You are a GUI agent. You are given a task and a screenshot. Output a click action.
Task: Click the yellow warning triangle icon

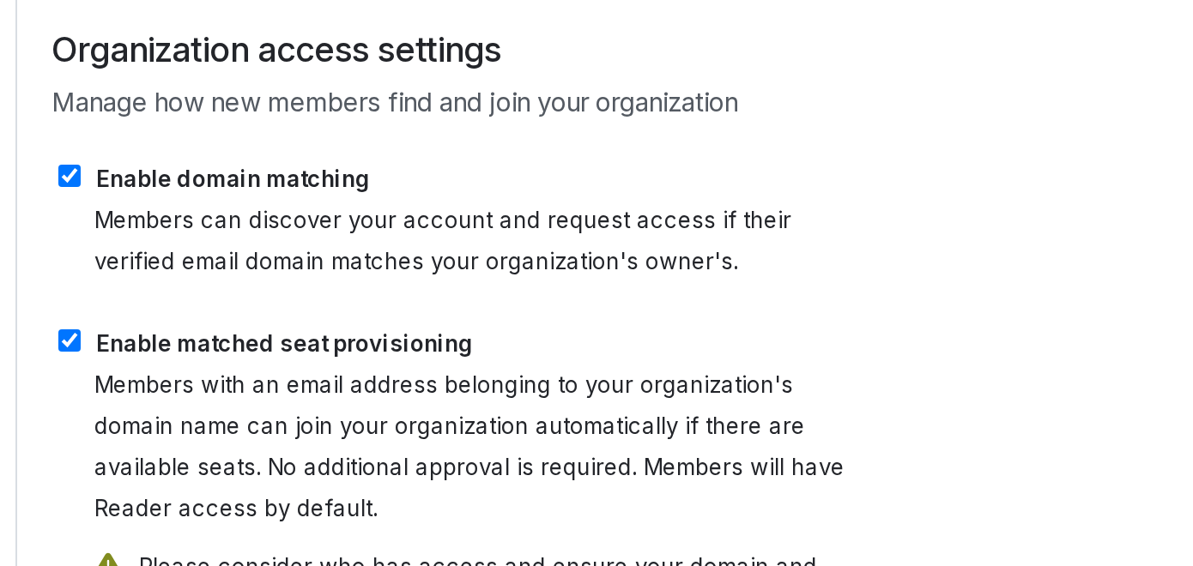(108, 562)
